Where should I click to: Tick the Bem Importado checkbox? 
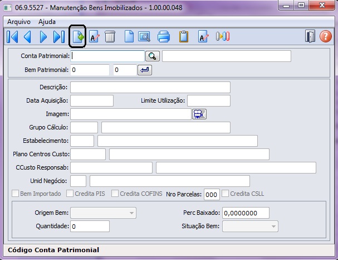pos(15,194)
